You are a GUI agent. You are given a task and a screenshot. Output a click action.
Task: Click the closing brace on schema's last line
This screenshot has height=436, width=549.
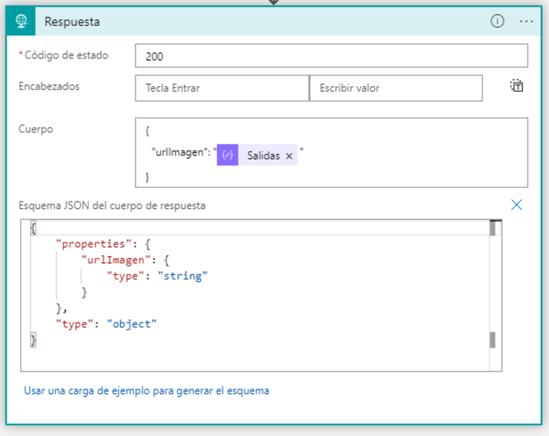point(33,340)
